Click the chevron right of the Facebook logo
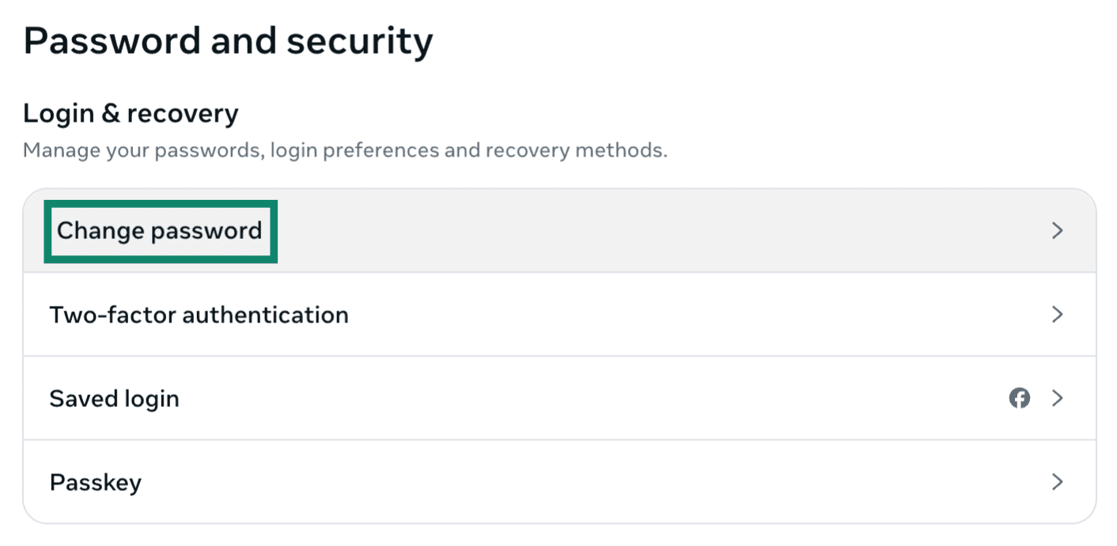 pyautogui.click(x=1057, y=398)
